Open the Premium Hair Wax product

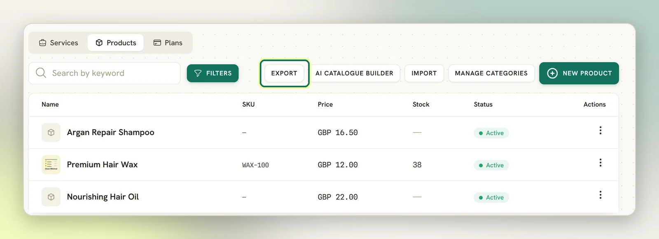[102, 164]
